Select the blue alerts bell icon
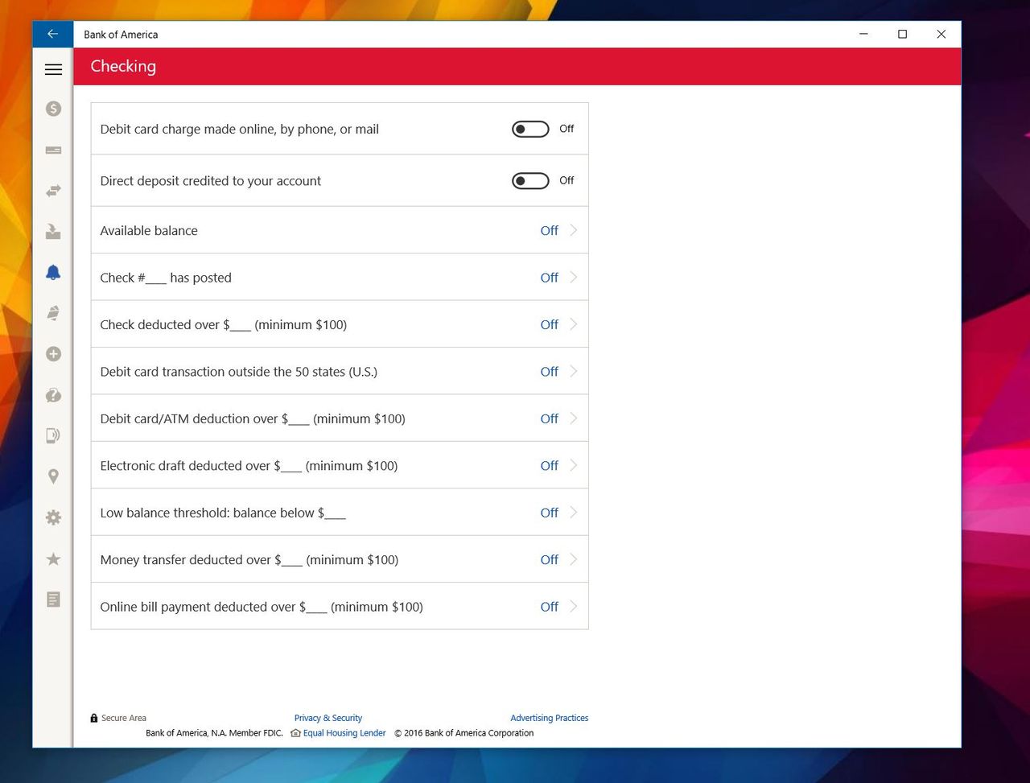The image size is (1030, 783). coord(53,273)
